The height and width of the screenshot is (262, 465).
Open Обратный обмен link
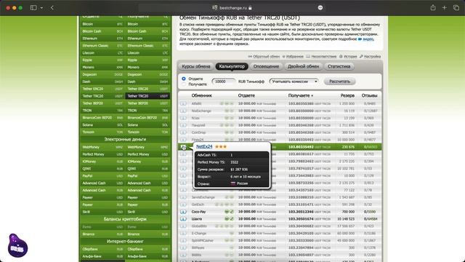tap(264, 57)
